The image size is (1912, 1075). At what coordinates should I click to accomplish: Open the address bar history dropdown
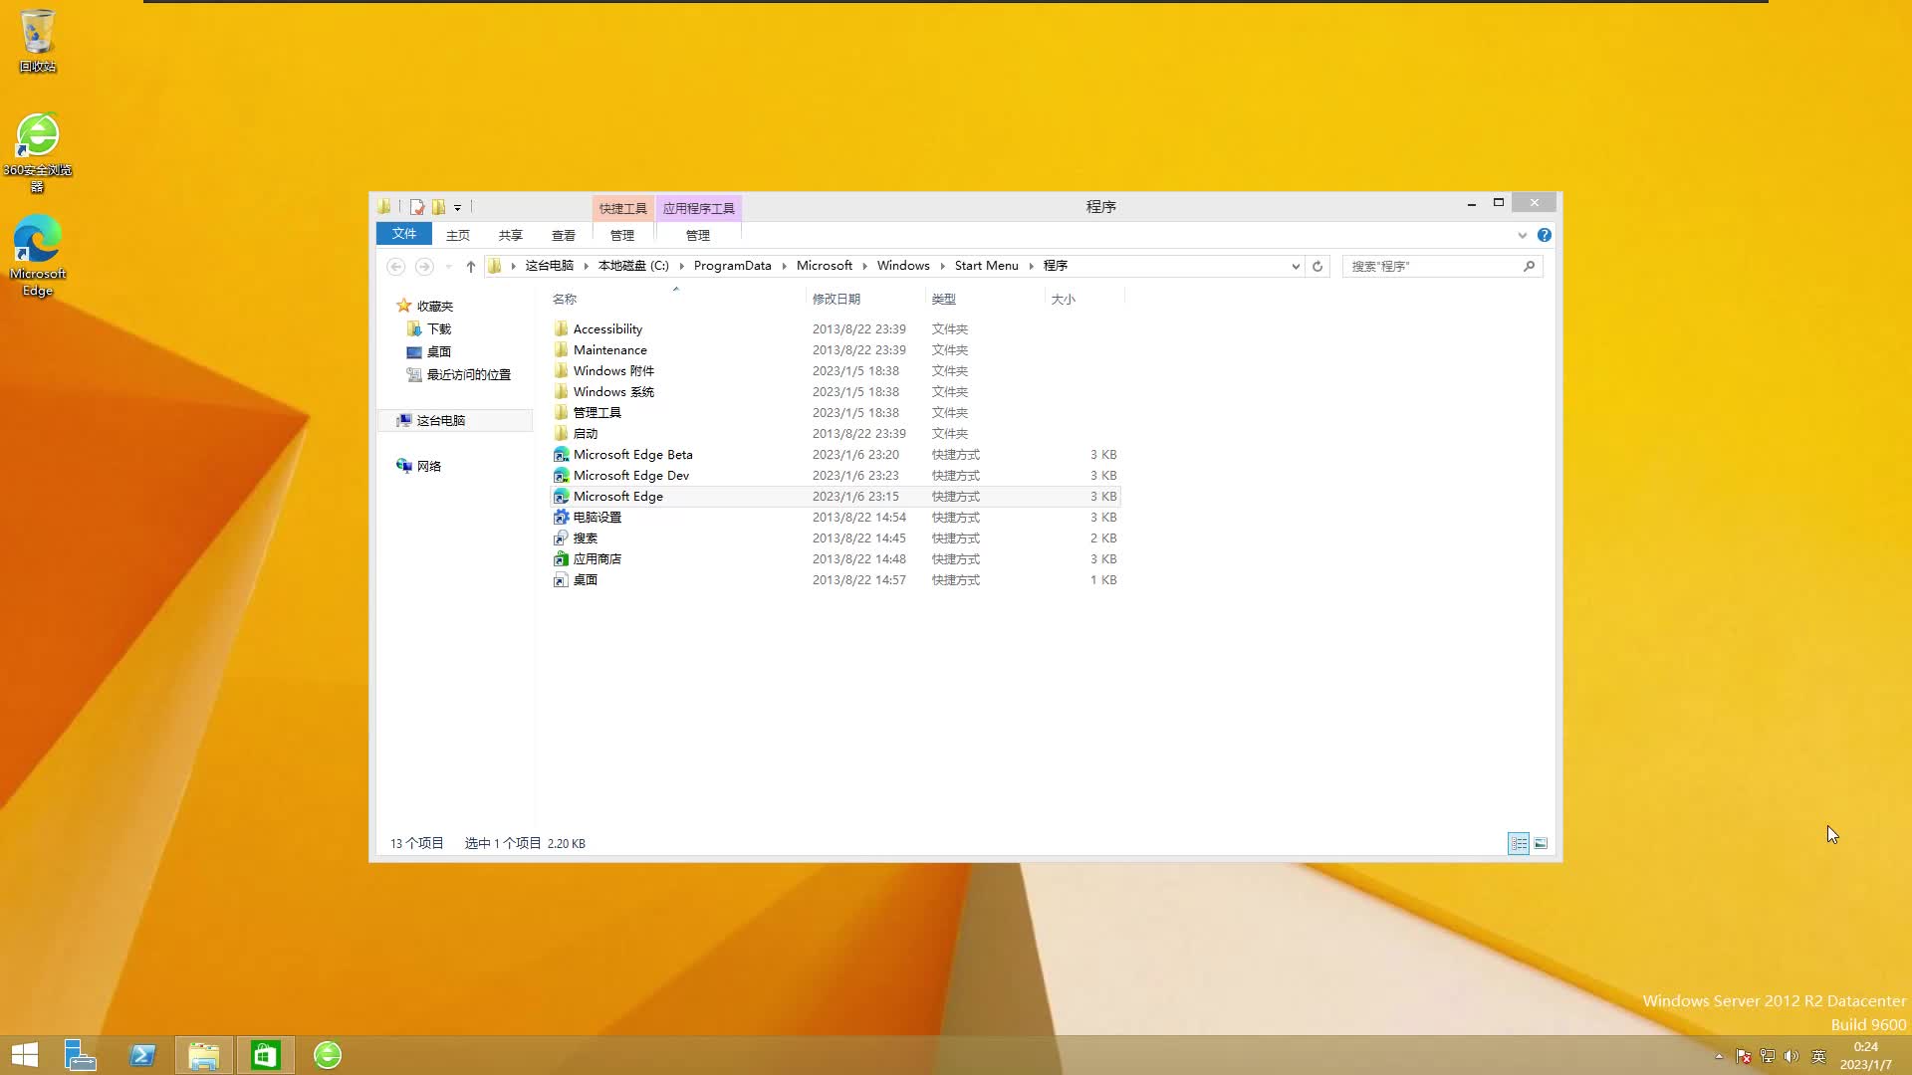(x=1295, y=266)
